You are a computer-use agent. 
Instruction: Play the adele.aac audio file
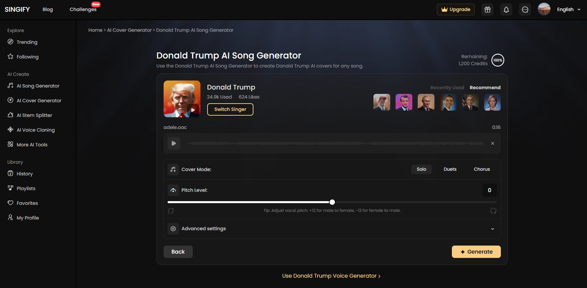click(174, 143)
